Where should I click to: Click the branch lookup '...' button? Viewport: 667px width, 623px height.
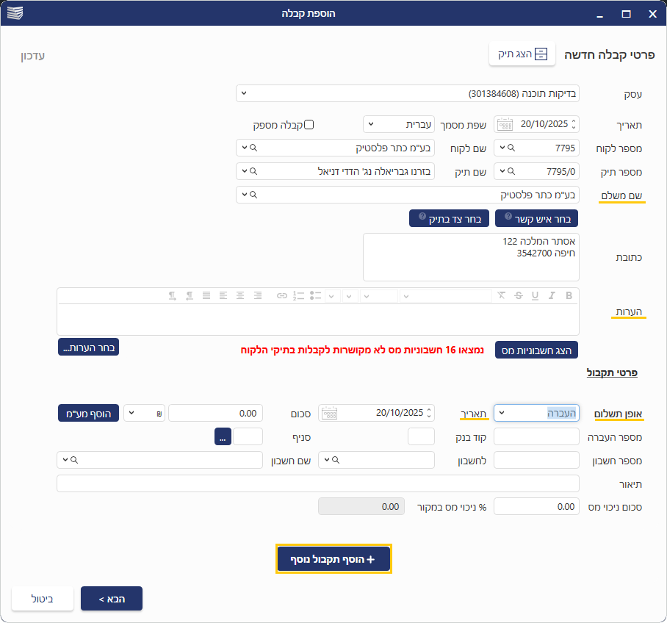tap(223, 436)
